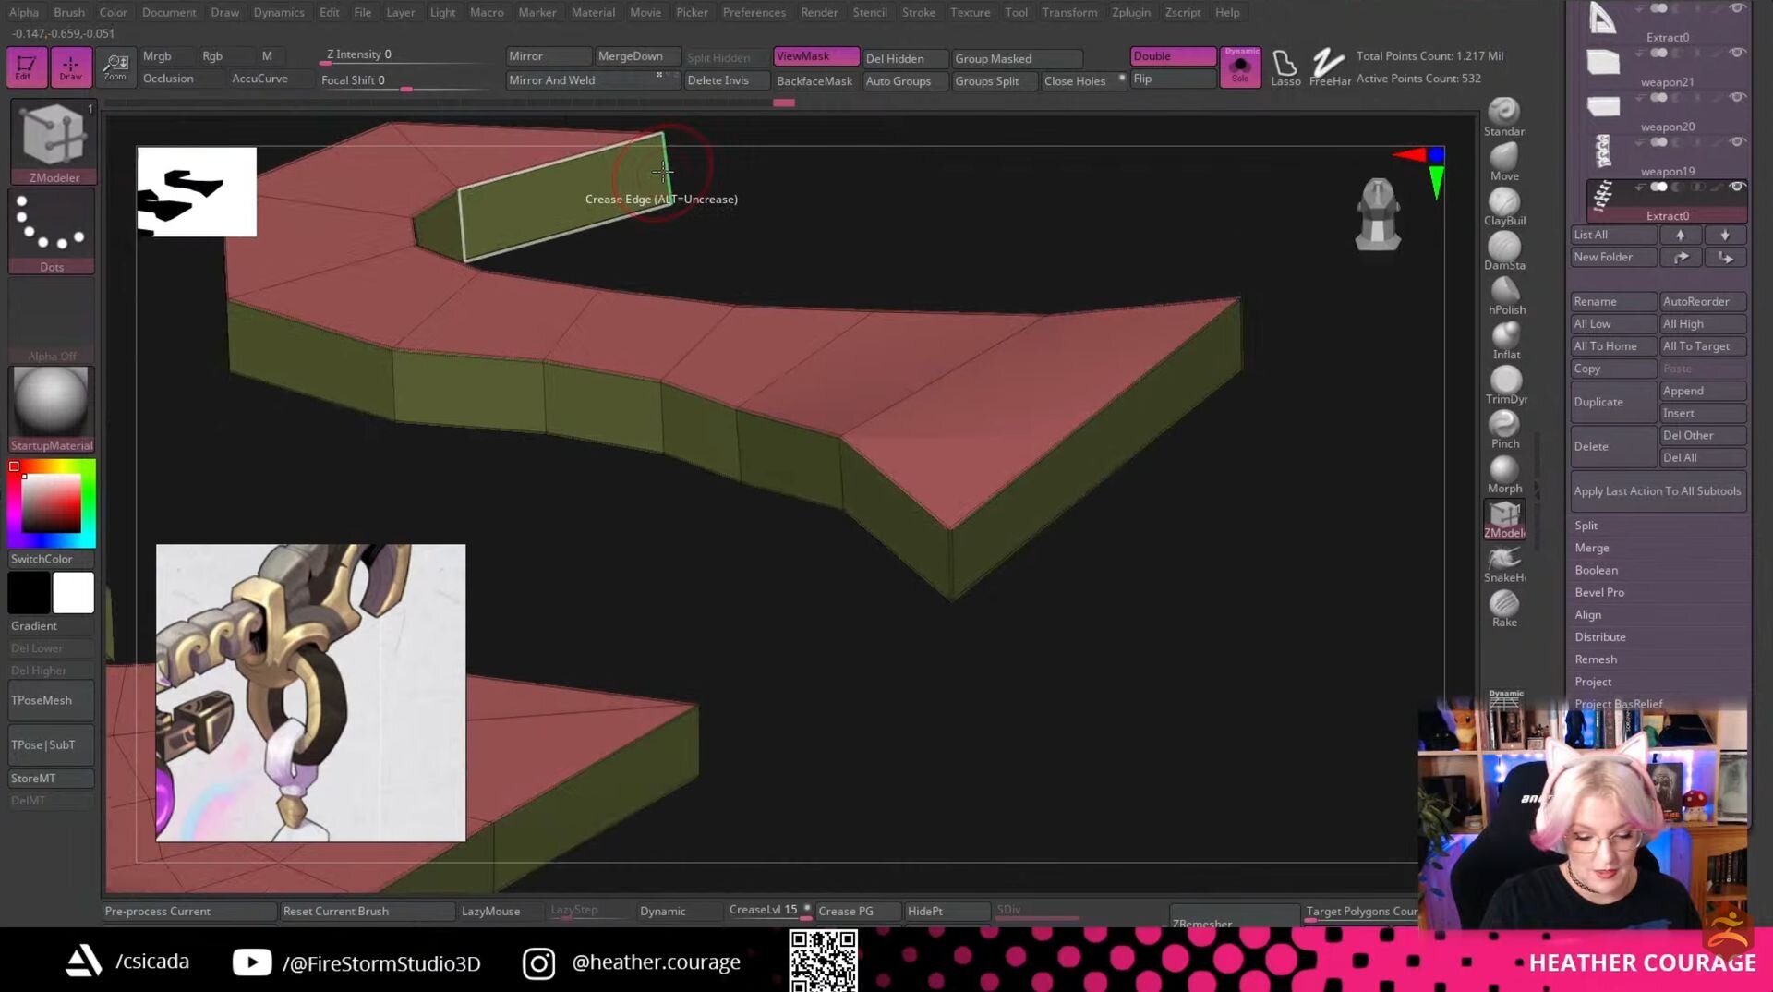Select the hPolish brush
The image size is (1773, 992).
coord(1504,296)
